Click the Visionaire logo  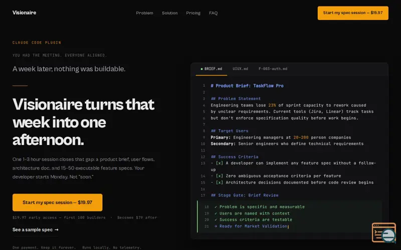[x=24, y=12]
